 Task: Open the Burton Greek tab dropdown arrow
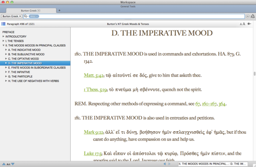coord(39,11)
